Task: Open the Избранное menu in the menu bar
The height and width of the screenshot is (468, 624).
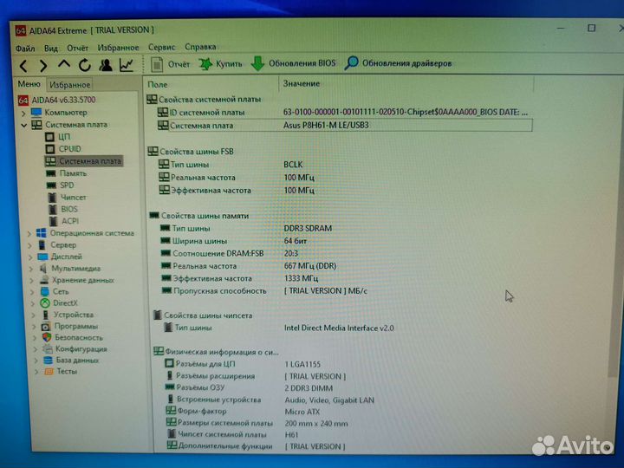Action: coord(118,48)
